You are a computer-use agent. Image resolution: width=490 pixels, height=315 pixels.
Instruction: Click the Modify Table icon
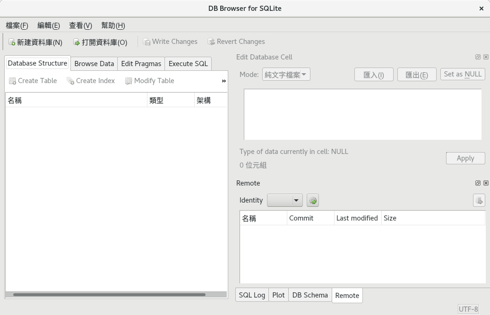pos(129,81)
